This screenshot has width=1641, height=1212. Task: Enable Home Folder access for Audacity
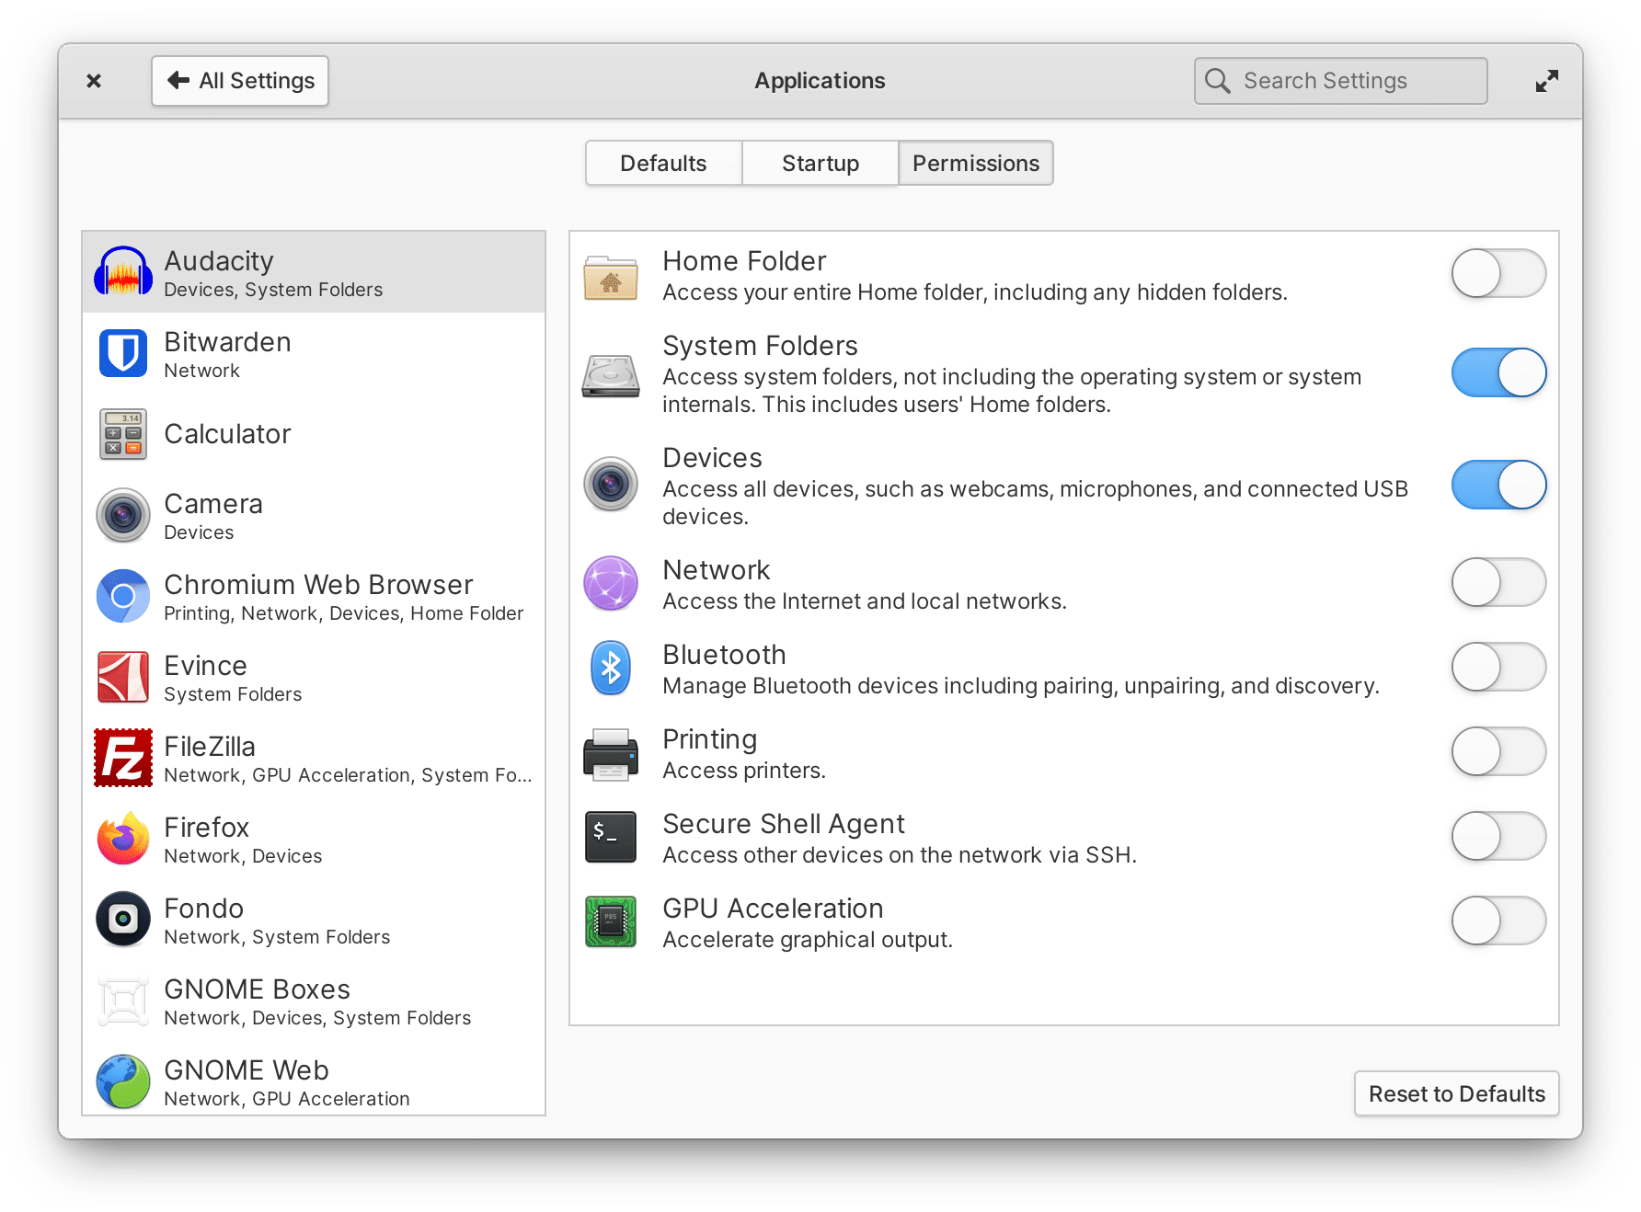pos(1498,273)
